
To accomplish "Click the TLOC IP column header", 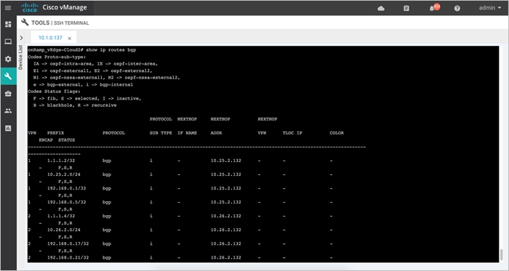I will click(292, 133).
